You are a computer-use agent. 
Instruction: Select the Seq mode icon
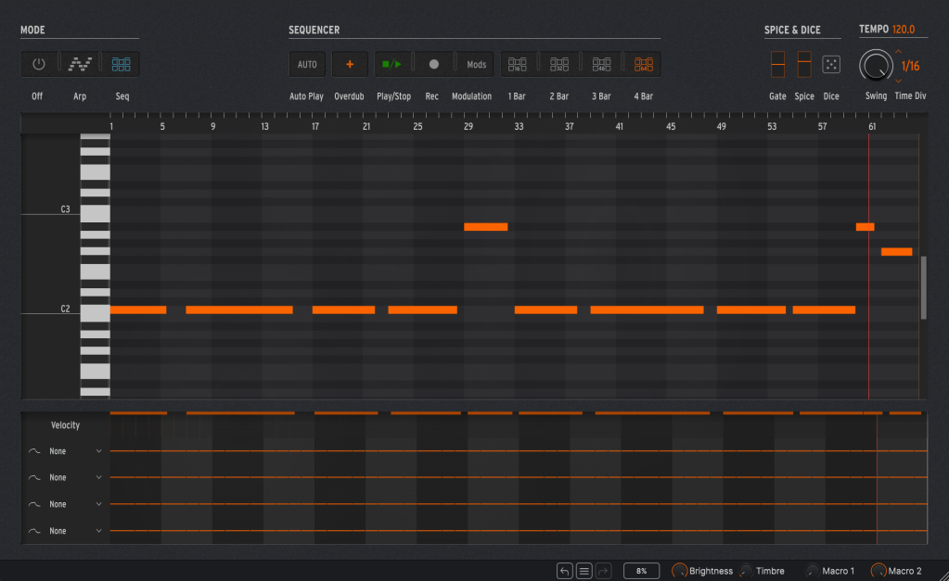coord(122,65)
